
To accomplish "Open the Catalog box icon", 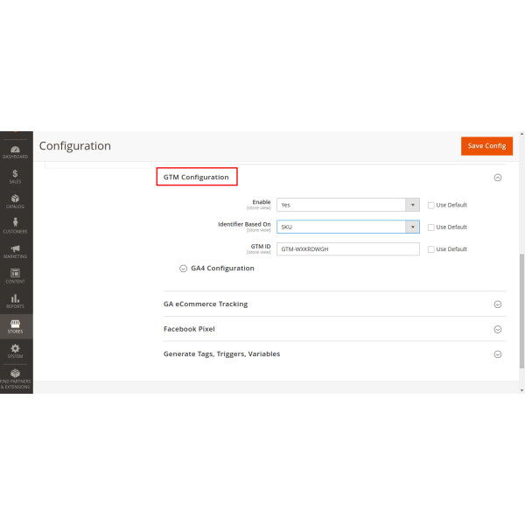I will (x=16, y=200).
